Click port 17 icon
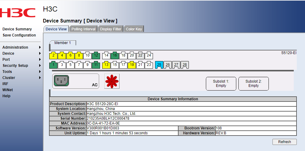 123,65
